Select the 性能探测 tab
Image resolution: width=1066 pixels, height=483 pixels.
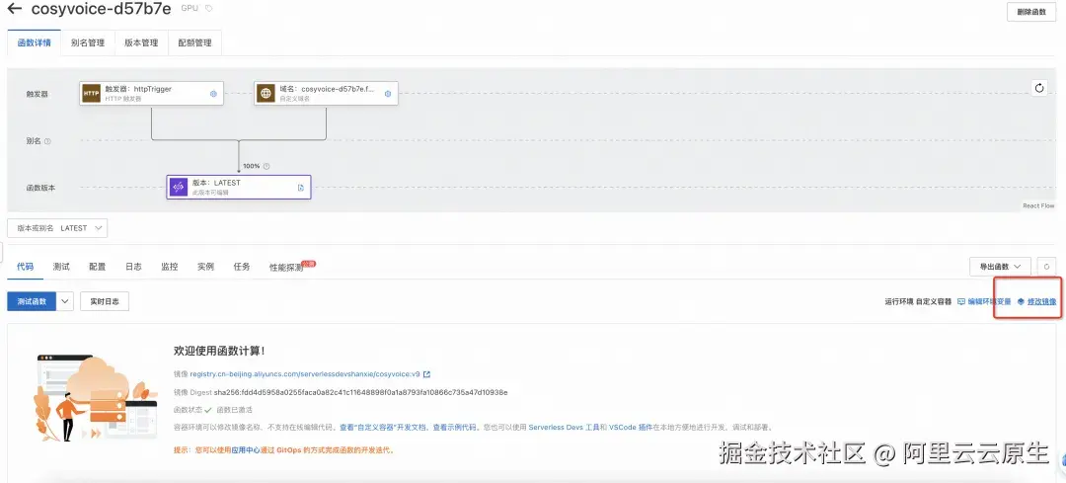[x=286, y=268]
